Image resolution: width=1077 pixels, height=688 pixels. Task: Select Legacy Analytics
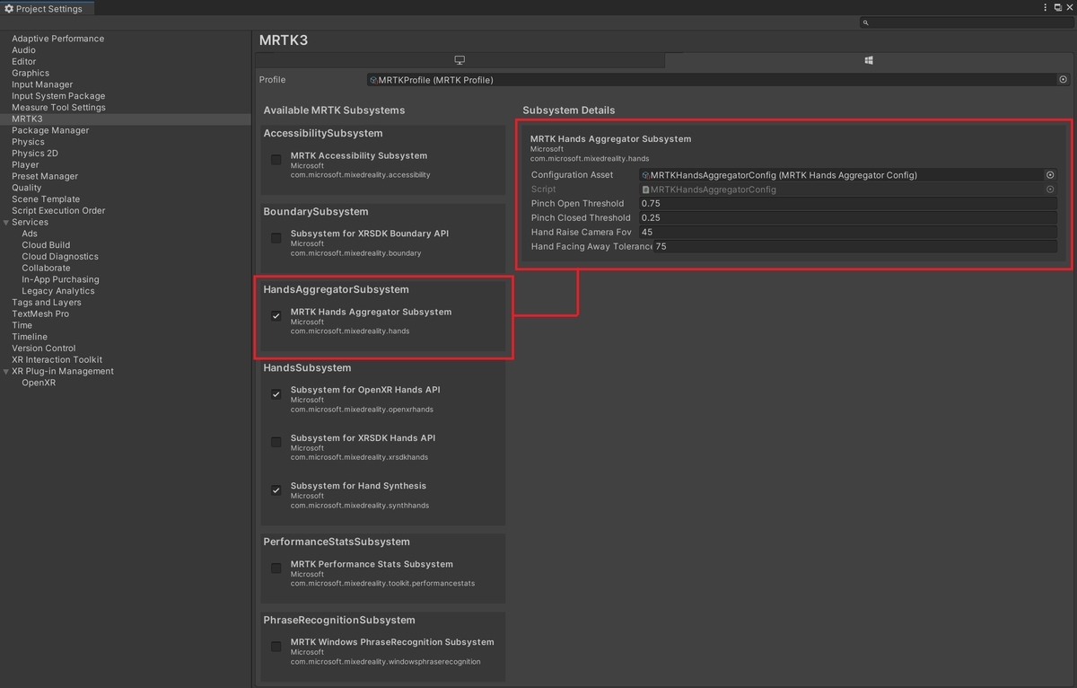(x=57, y=291)
